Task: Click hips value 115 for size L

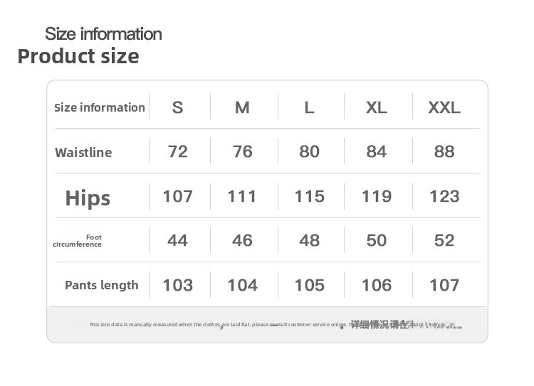Action: pyautogui.click(x=309, y=196)
